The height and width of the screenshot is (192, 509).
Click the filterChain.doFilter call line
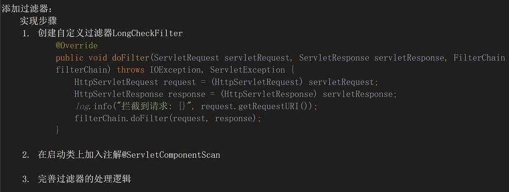pyautogui.click(x=168, y=118)
